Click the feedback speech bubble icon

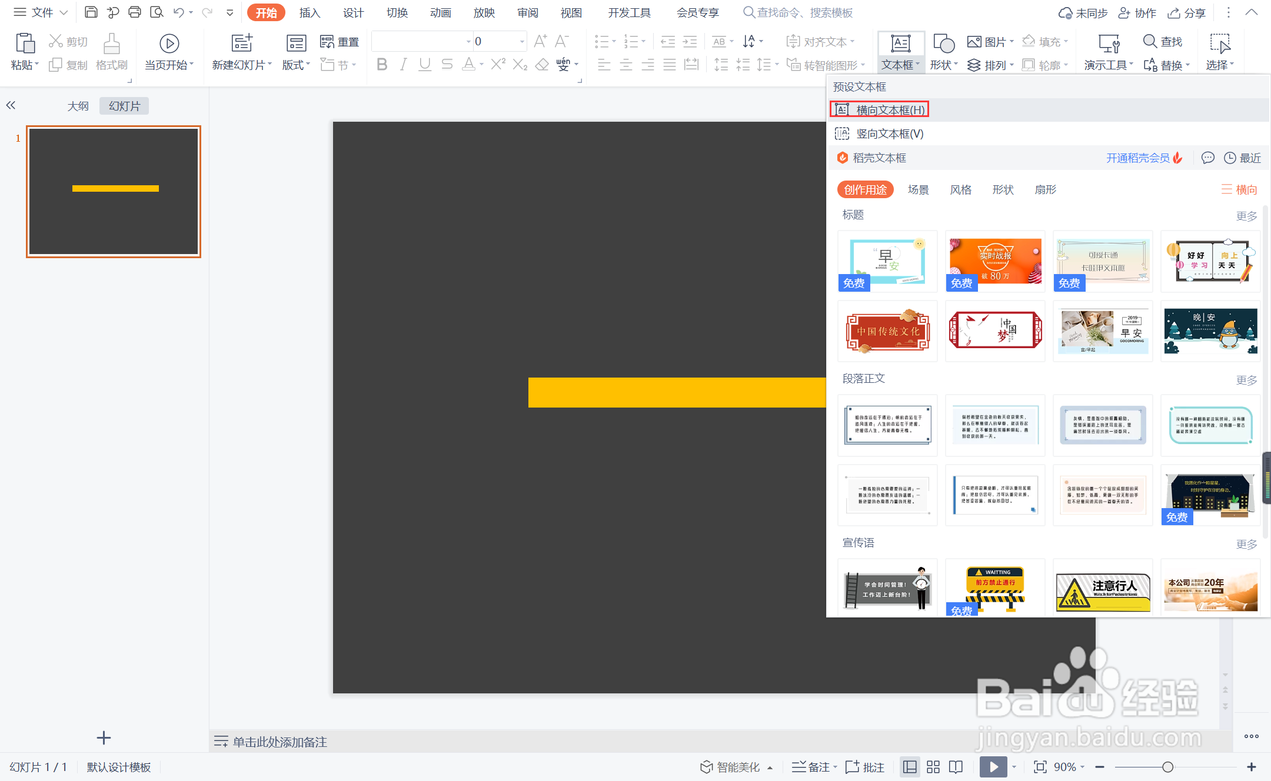pyautogui.click(x=1207, y=158)
